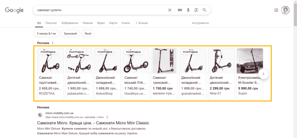Open the Google apps grid icon
The width and height of the screenshot is (297, 138).
click(276, 10)
